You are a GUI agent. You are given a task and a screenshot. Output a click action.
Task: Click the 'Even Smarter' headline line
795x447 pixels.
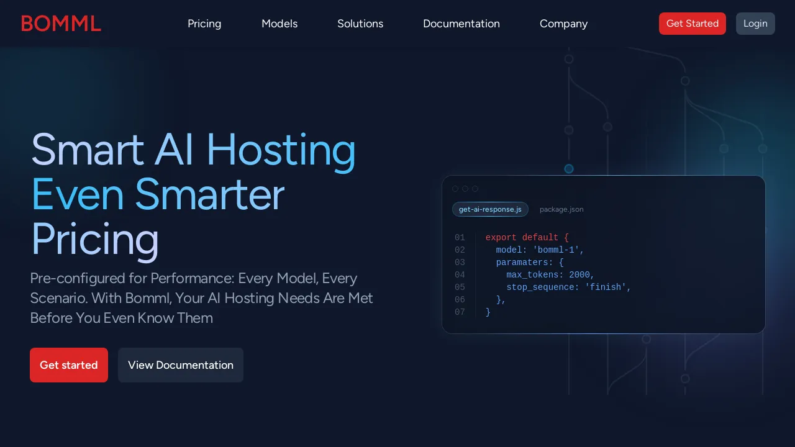pyautogui.click(x=158, y=195)
